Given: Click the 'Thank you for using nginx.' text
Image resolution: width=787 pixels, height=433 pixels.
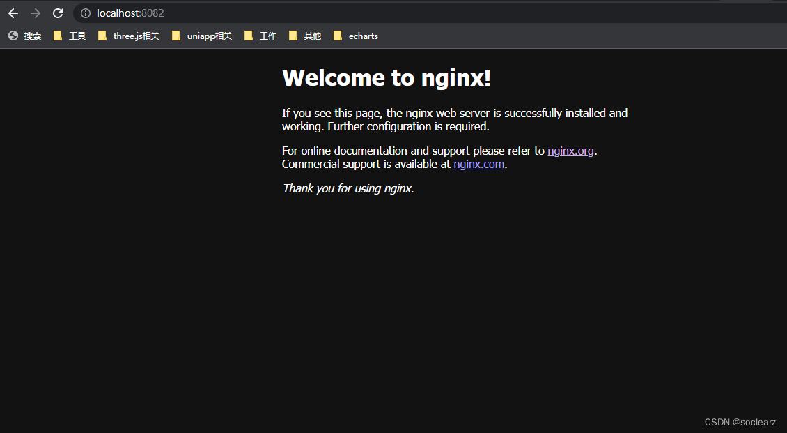Looking at the screenshot, I should [x=348, y=188].
